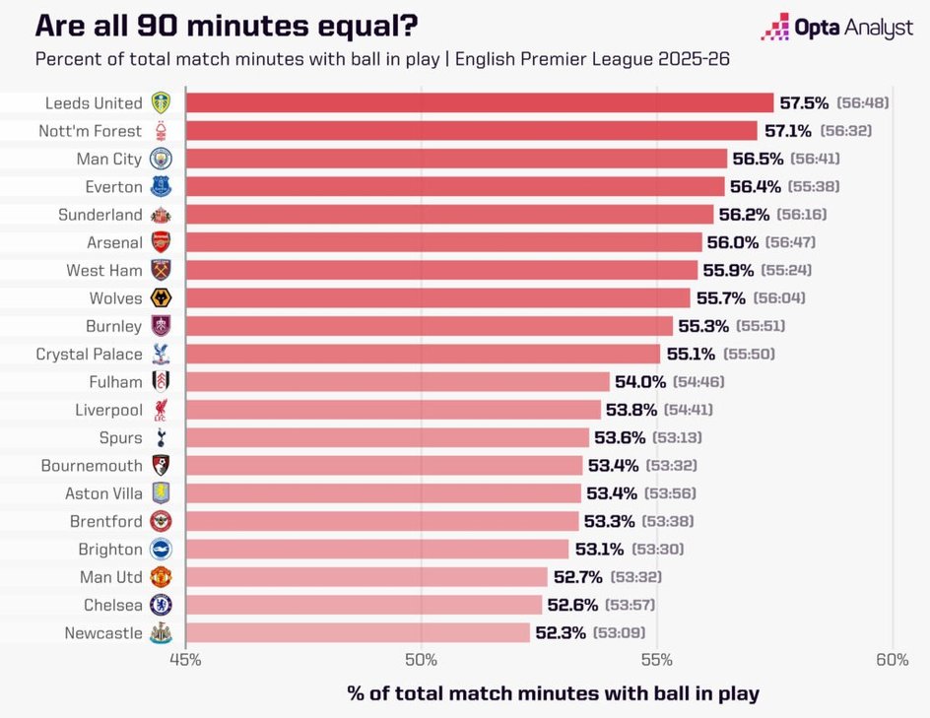Viewport: 930px width, 718px height.
Task: Click the Nott'm Forest bar
Action: click(x=471, y=131)
